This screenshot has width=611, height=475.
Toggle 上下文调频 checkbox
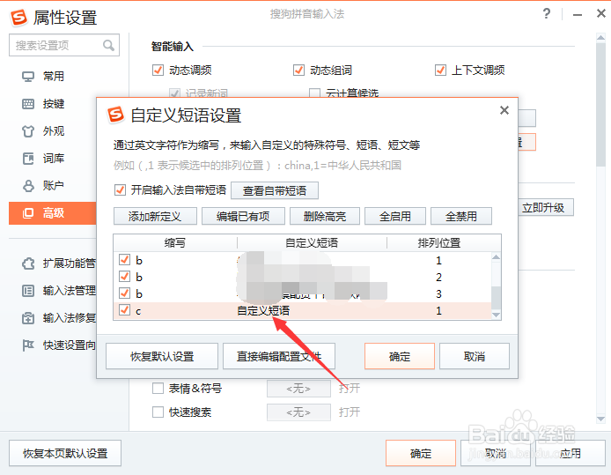pyautogui.click(x=440, y=71)
